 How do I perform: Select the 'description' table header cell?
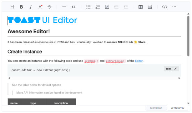click(x=61, y=102)
